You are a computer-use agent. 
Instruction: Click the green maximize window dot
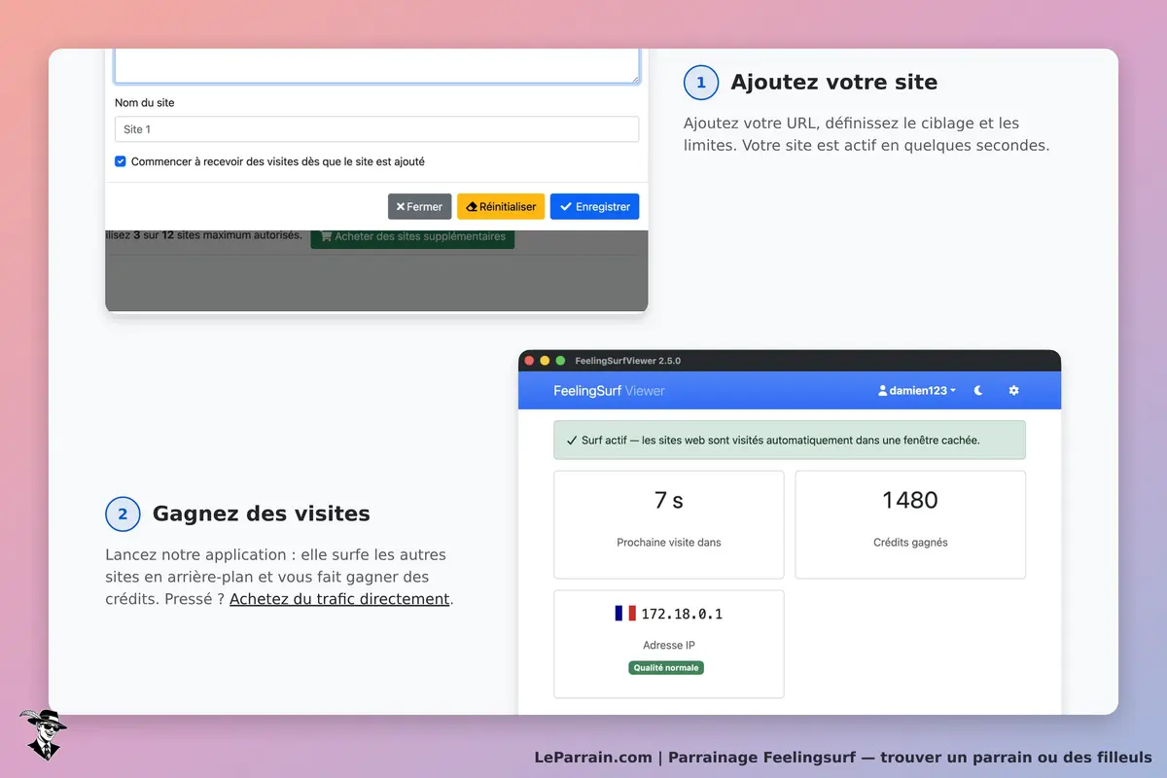click(560, 361)
